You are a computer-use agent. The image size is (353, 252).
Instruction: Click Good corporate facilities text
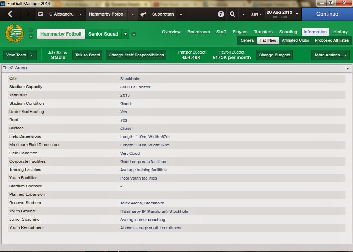tap(143, 162)
